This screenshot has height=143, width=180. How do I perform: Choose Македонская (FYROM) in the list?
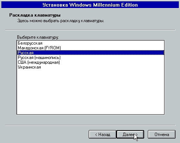tap(91, 48)
